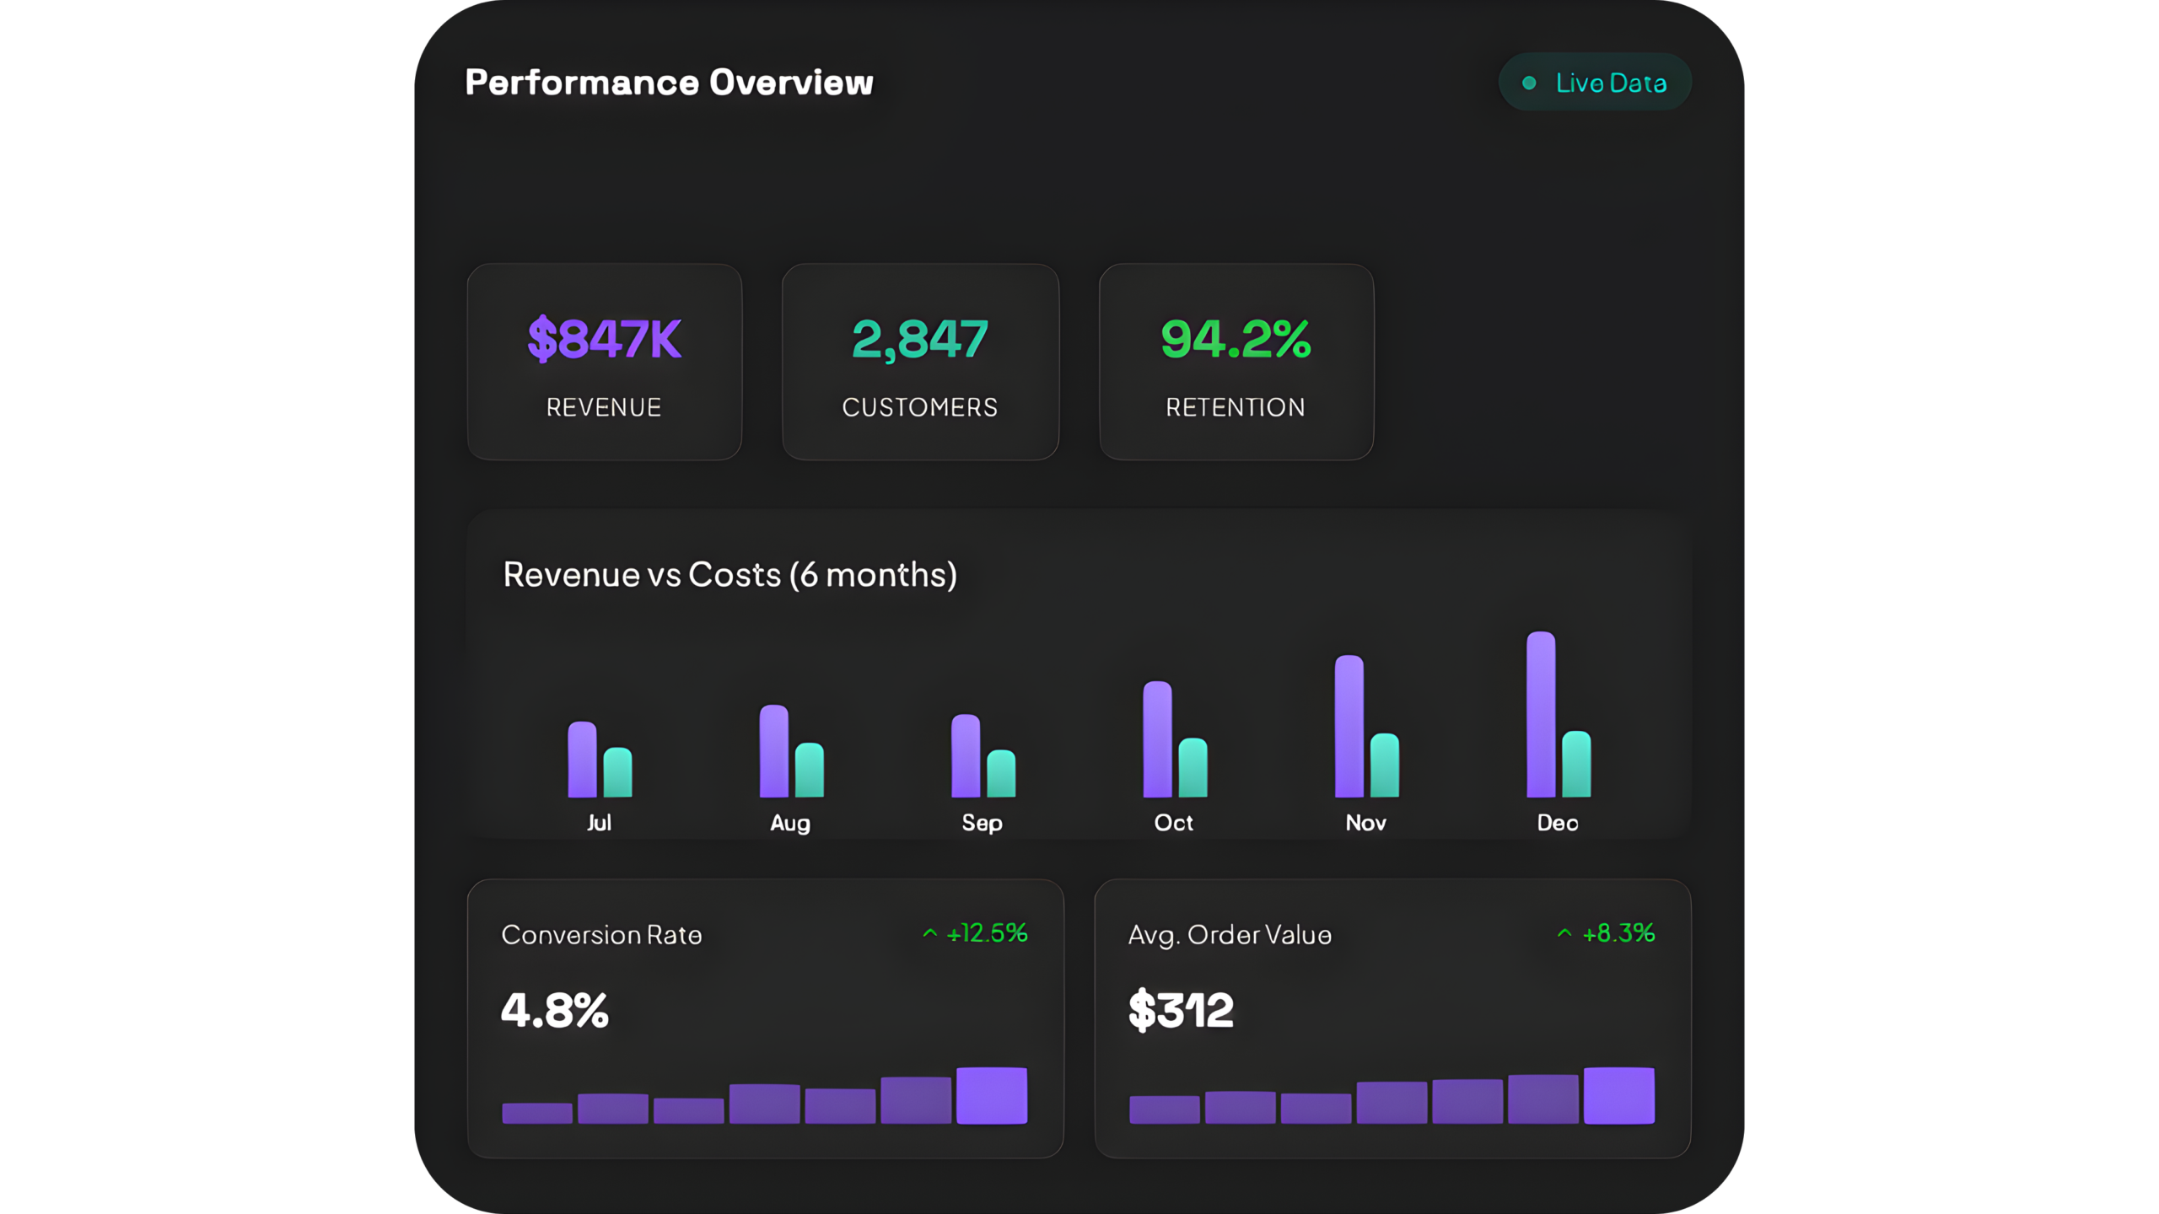Image resolution: width=2159 pixels, height=1214 pixels.
Task: Click the teal July costs bar
Action: [617, 772]
